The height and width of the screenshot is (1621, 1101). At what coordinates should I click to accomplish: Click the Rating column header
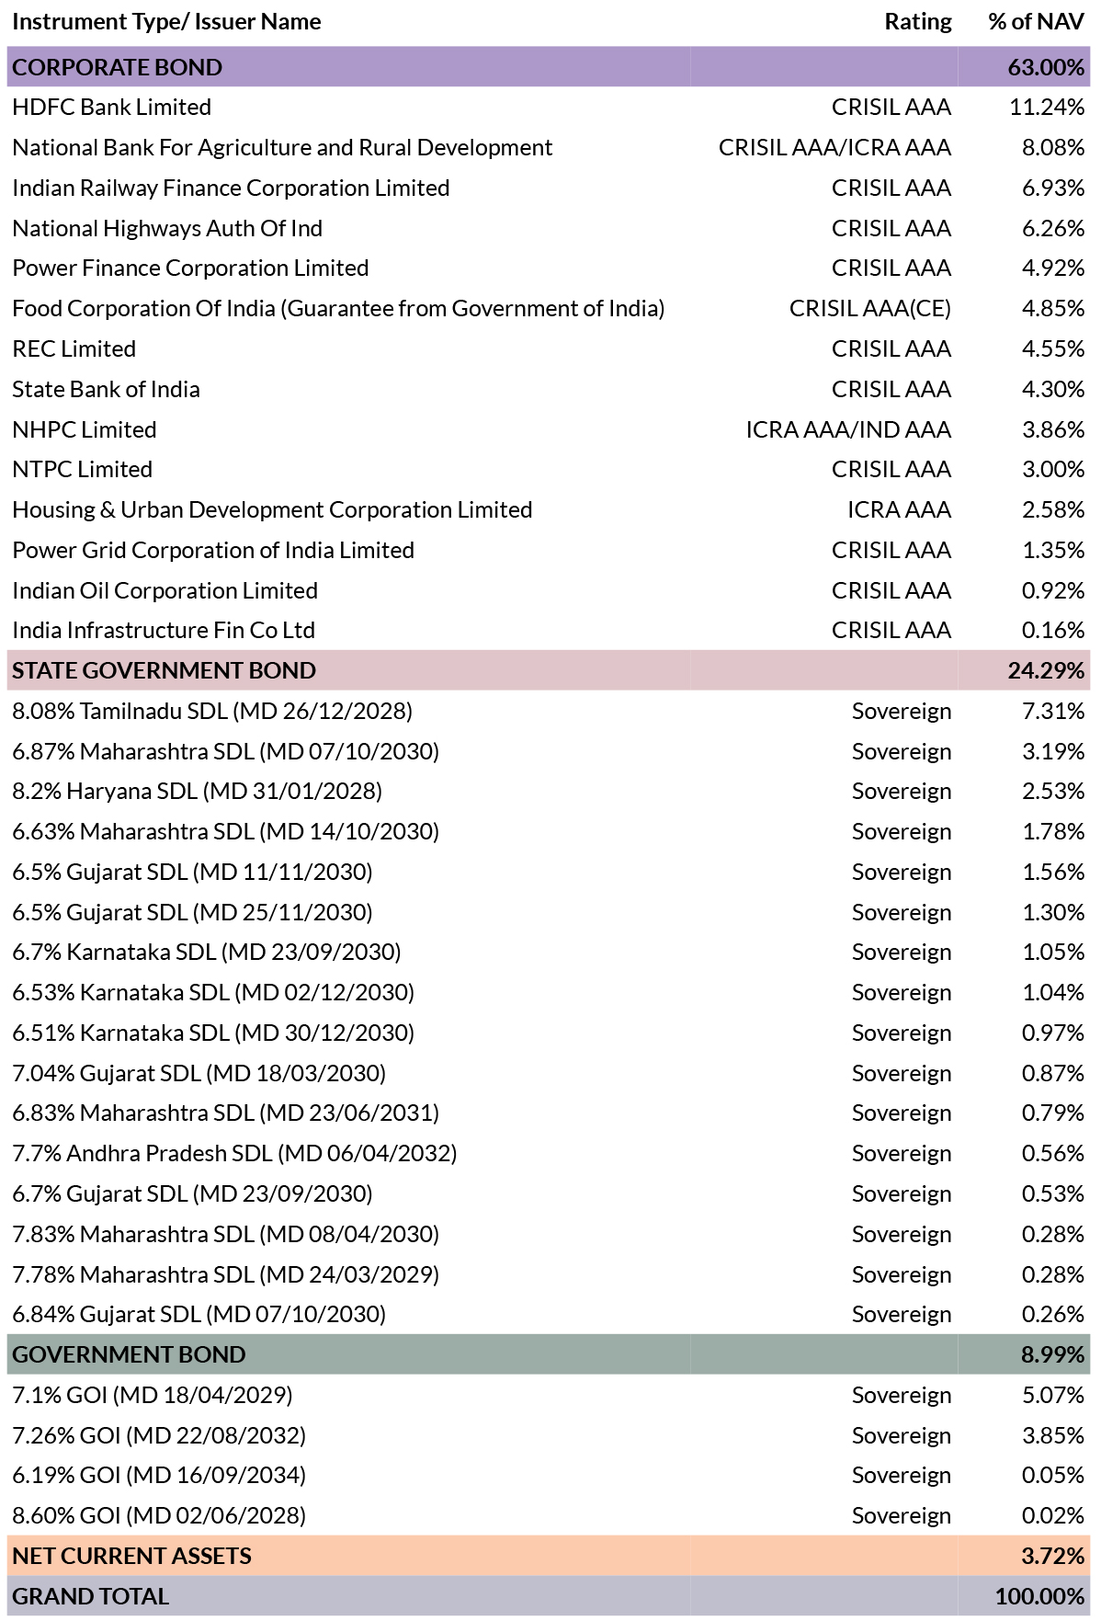click(x=918, y=22)
